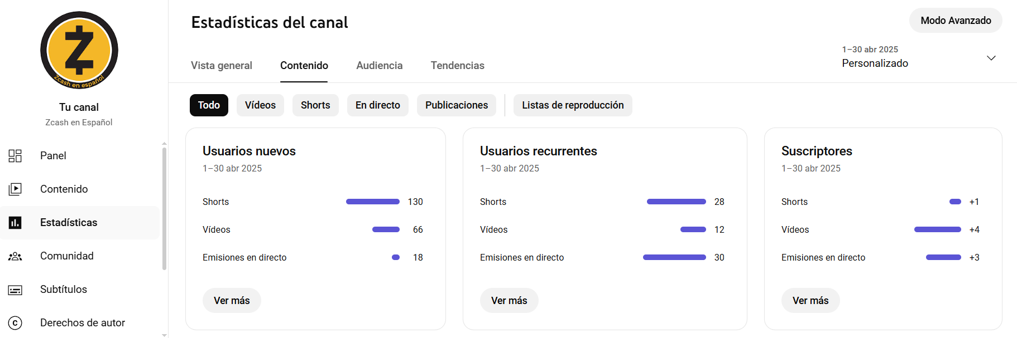Open Derechos de autor sidebar entry
Image resolution: width=1017 pixels, height=338 pixels.
point(80,323)
